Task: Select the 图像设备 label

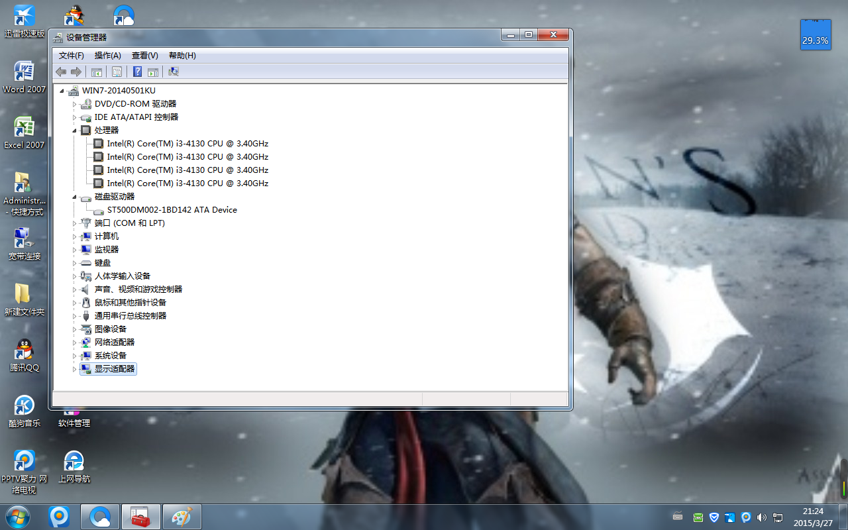Action: 111,329
